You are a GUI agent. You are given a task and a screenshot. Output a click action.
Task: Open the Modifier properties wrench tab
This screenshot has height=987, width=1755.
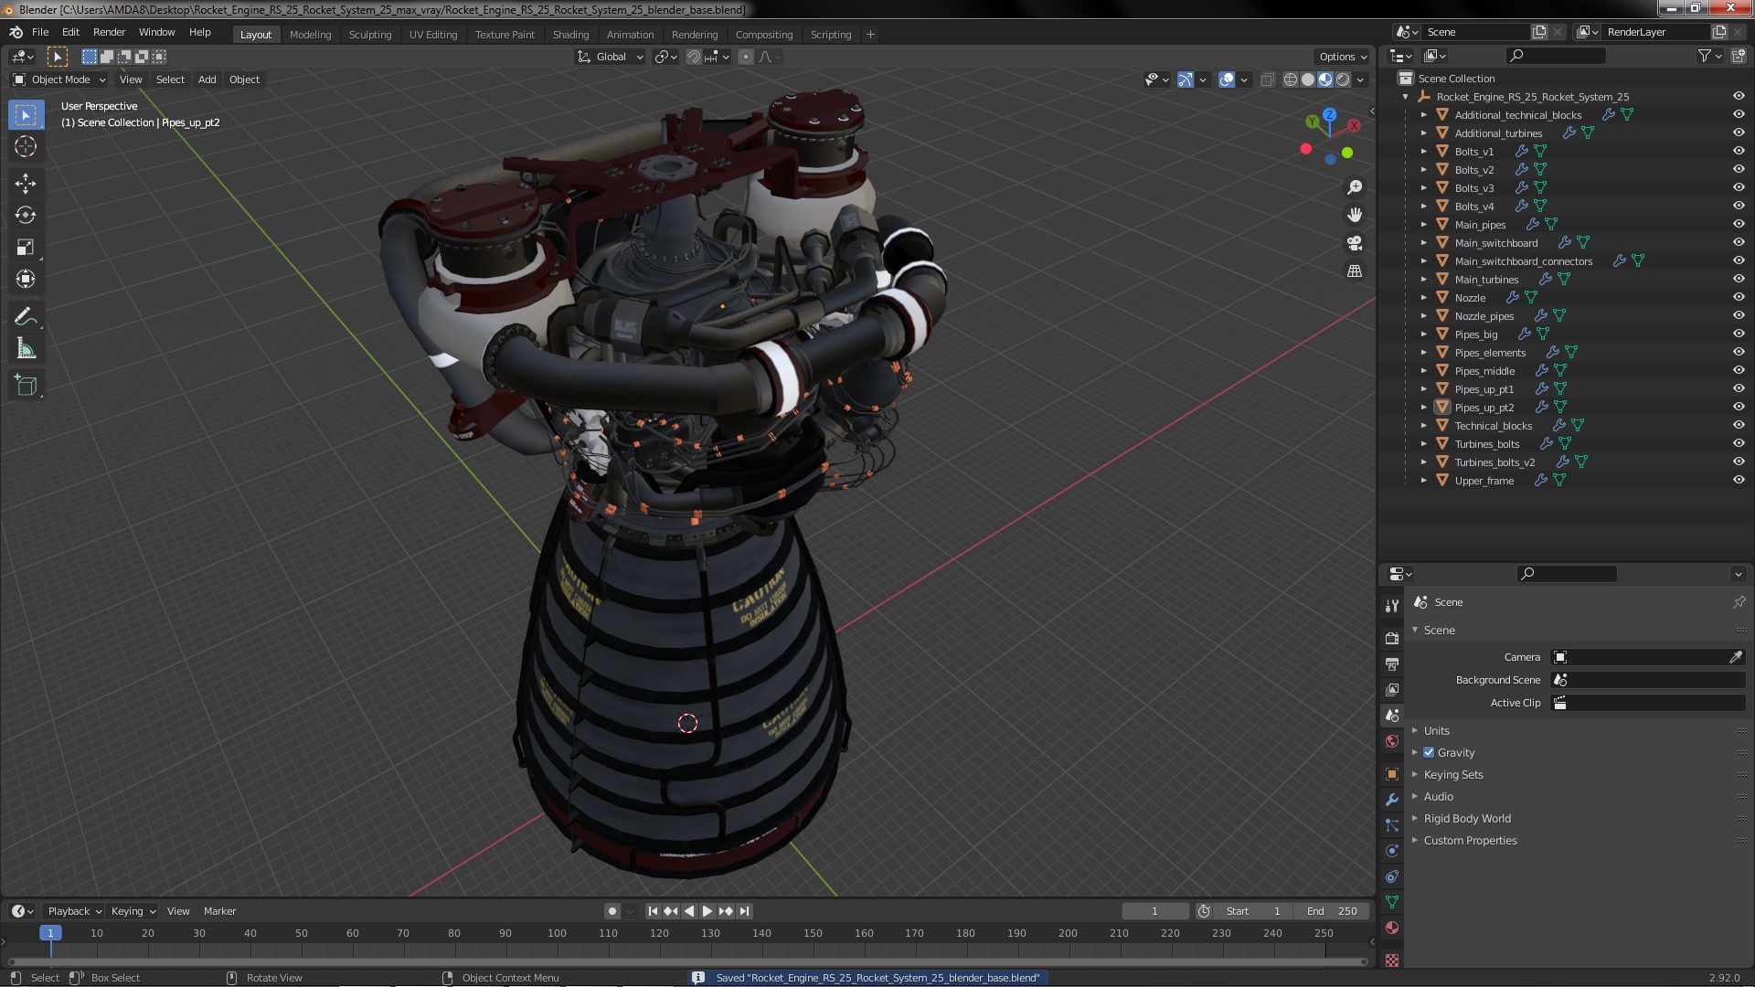pos(1392,800)
